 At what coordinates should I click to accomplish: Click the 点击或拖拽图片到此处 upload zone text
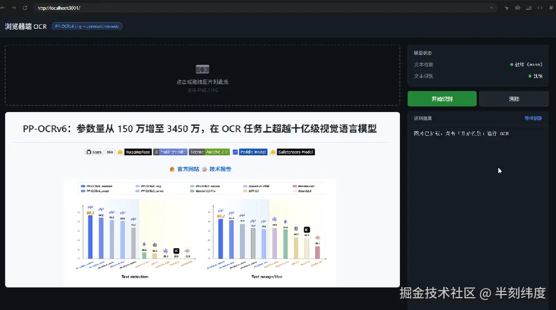tap(203, 82)
